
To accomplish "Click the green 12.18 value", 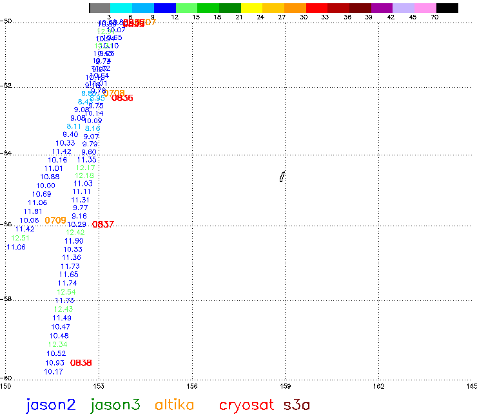I will 84,175.
